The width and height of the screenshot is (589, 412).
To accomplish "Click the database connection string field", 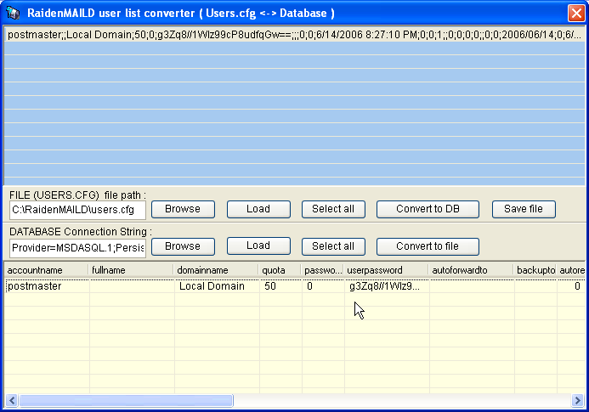I will pos(77,247).
